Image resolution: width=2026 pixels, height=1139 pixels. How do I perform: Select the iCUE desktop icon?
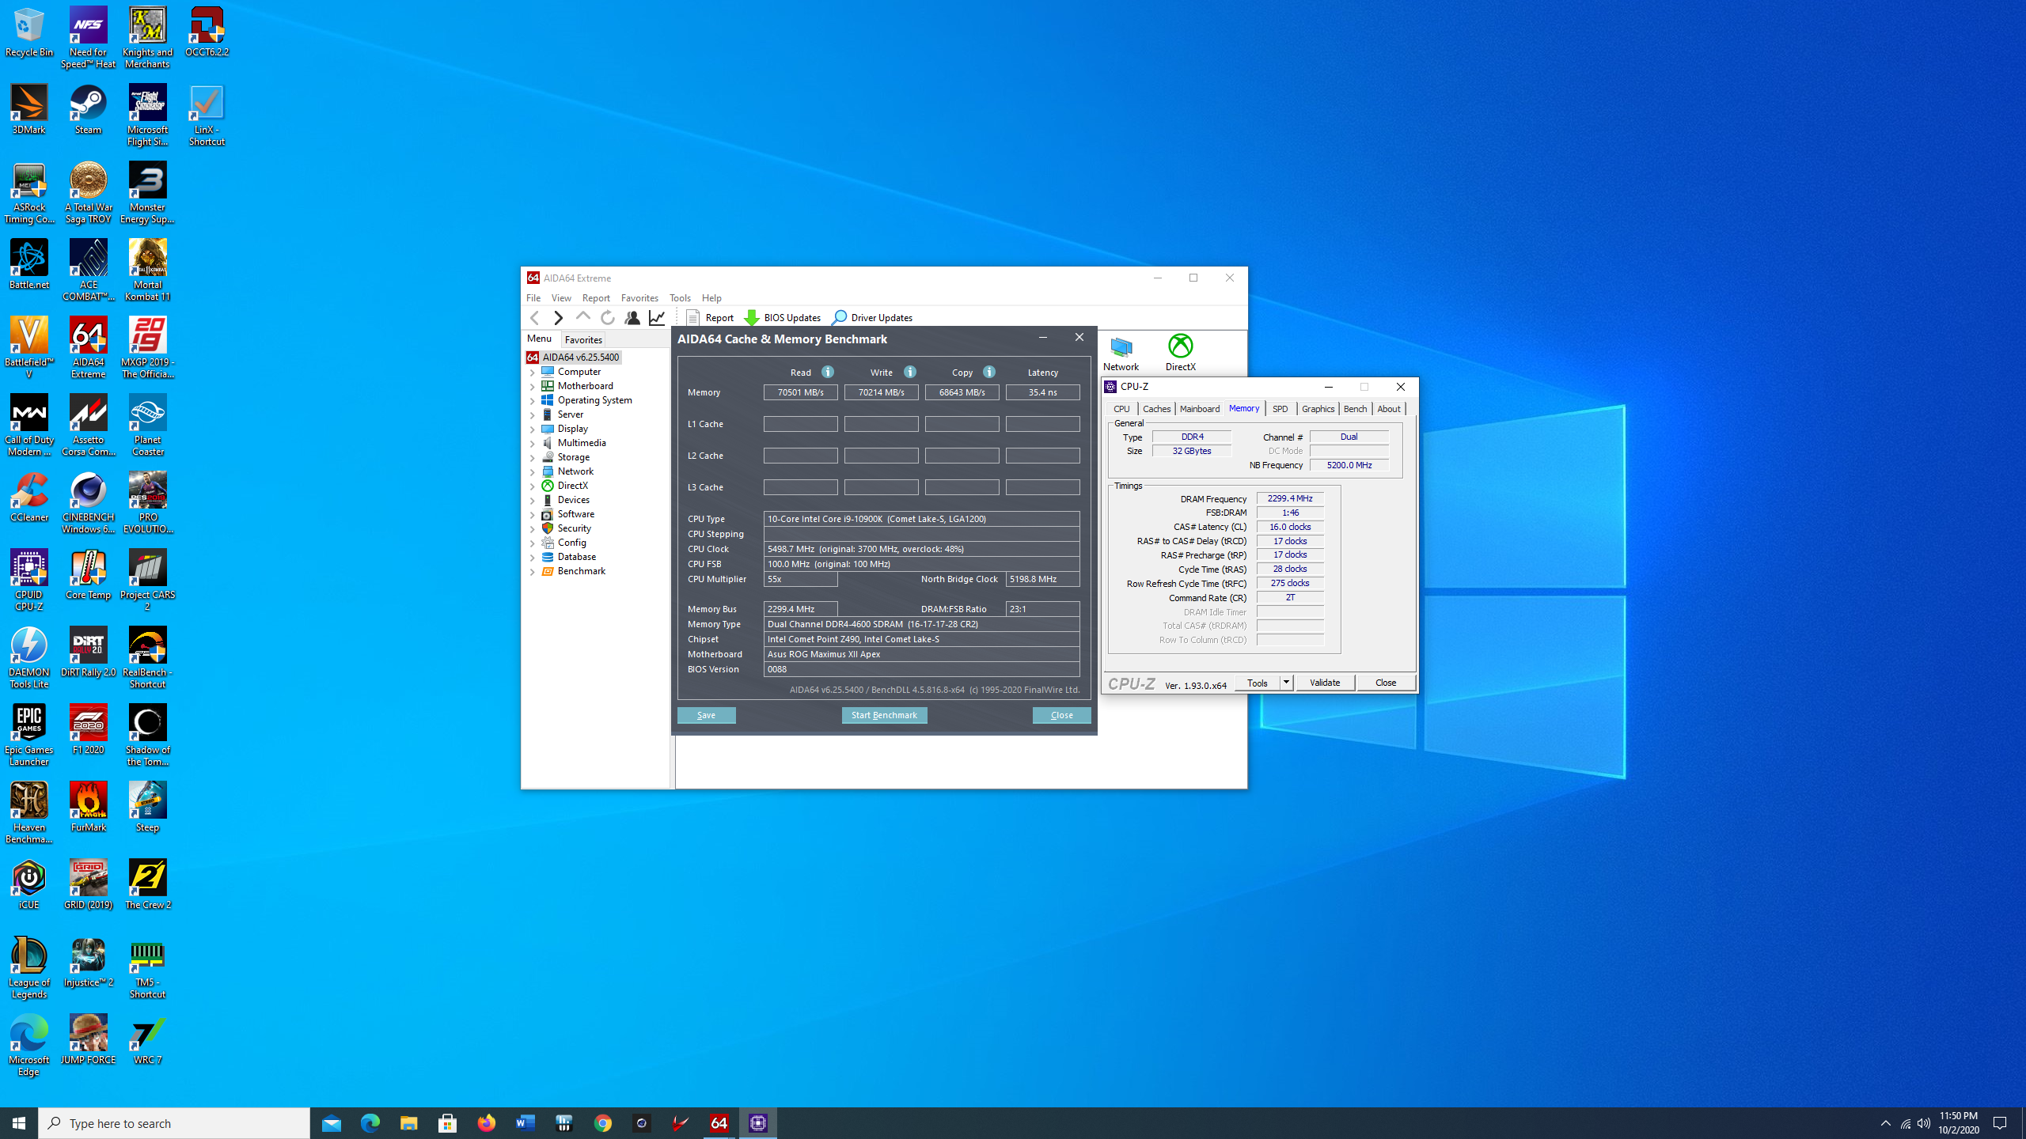(29, 885)
